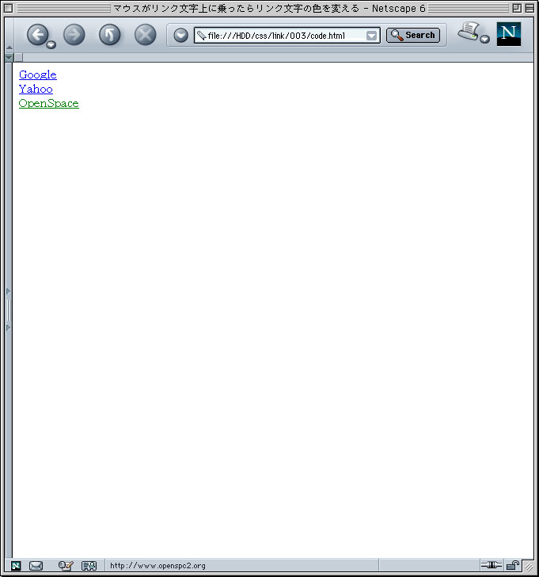Open Composer from the status bar icon
Screen dimensions: 539x577
66,566
